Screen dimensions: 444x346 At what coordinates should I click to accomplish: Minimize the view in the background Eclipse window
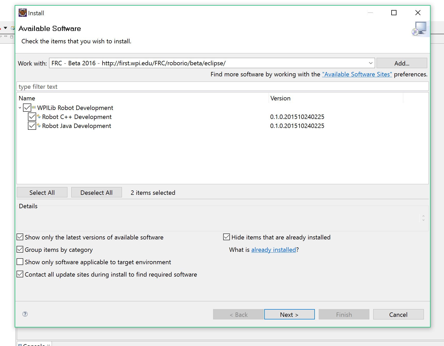coord(6,37)
